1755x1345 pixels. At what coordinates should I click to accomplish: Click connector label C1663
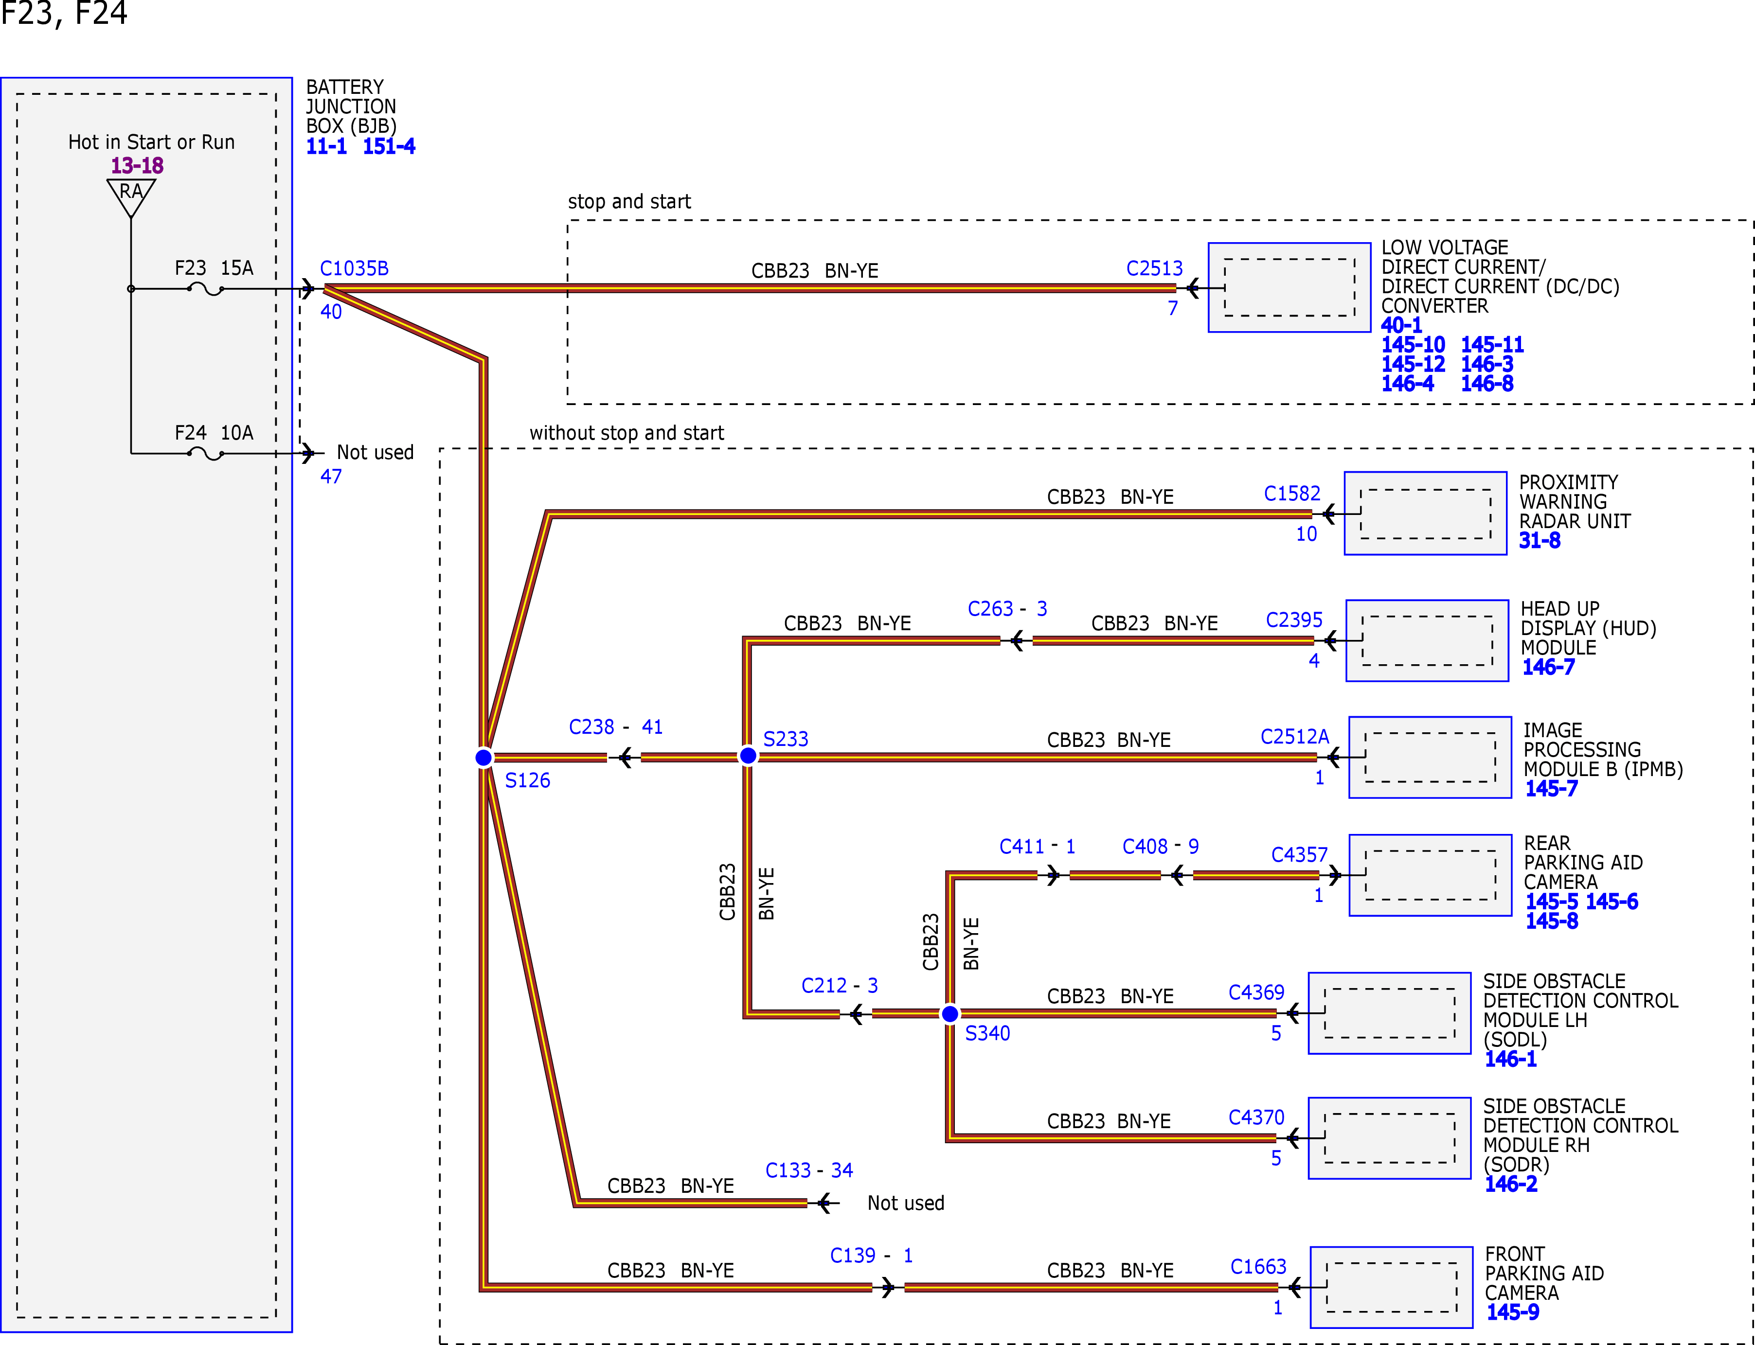(1258, 1267)
